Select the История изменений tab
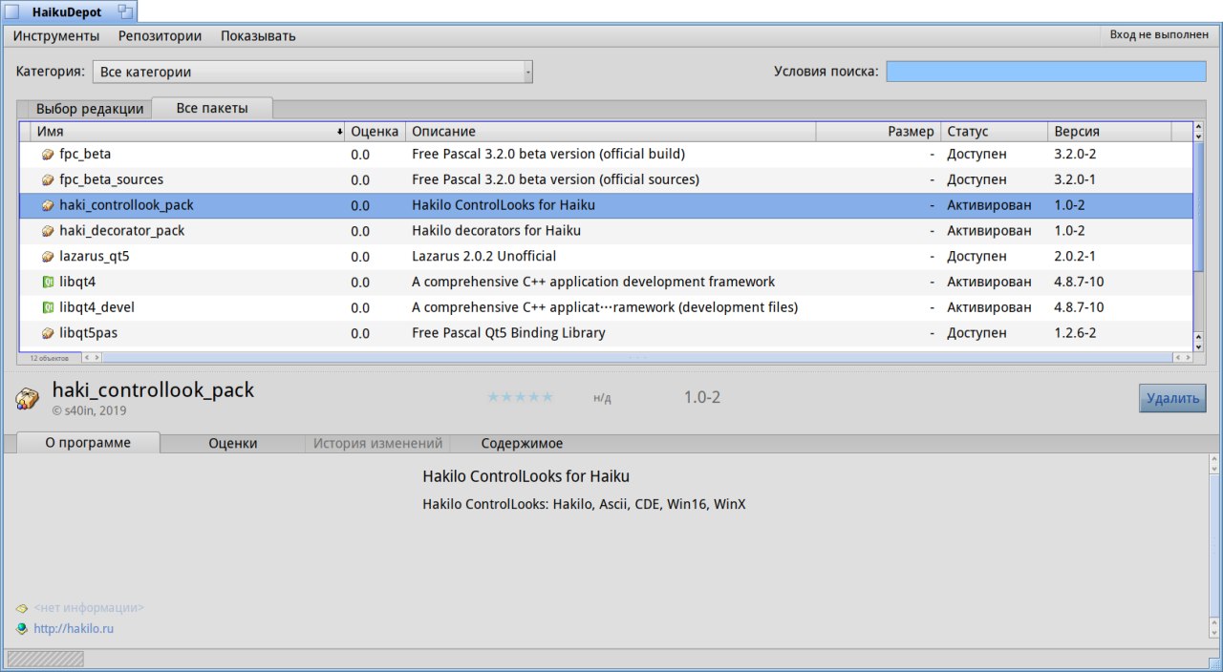The image size is (1223, 672). point(378,443)
